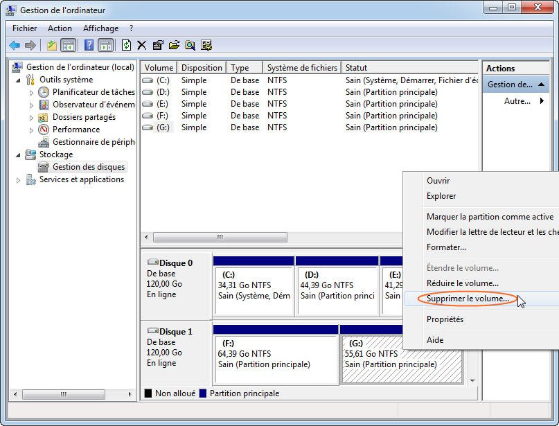Click the Gestion de l'ordinateur (local) icon
The image size is (559, 426).
point(17,67)
